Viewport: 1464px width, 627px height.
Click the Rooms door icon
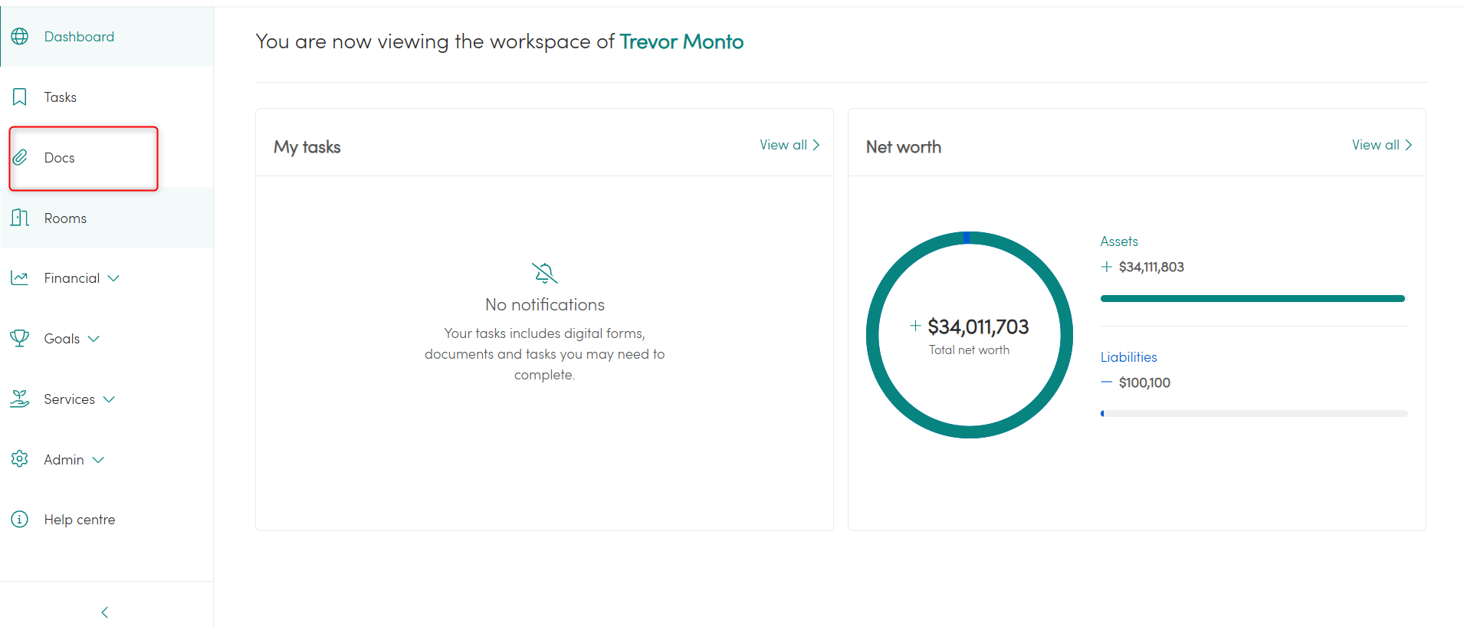[20, 218]
